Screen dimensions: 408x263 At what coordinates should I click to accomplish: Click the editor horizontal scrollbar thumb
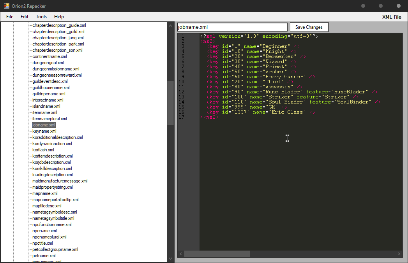217,254
